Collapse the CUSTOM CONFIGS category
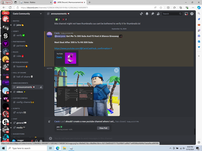Image resolution: width=202 pixels, height=151 pixels. (x=19, y=98)
